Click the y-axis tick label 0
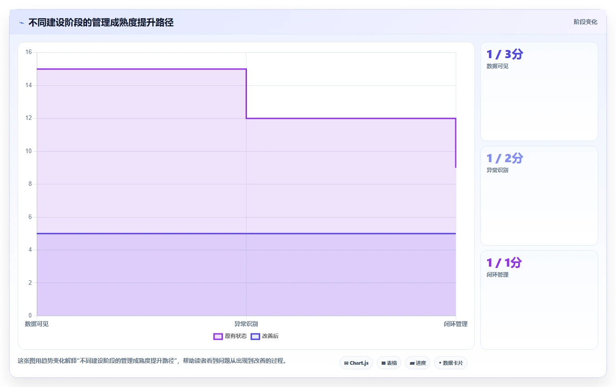The height and width of the screenshot is (387, 616). 30,316
